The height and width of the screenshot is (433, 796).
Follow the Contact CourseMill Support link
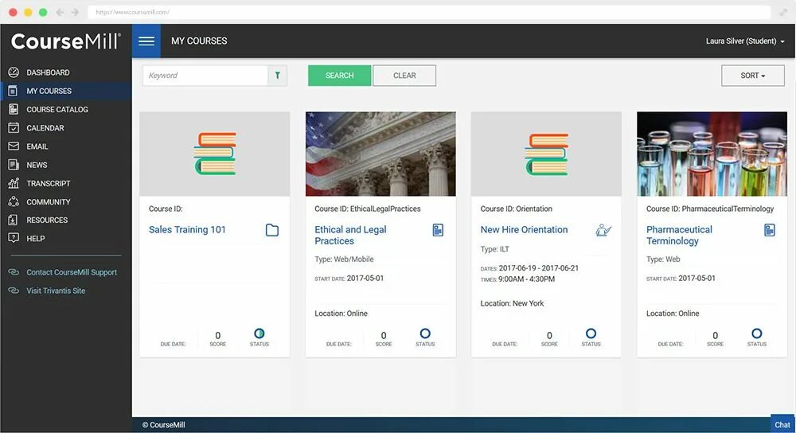pyautogui.click(x=72, y=272)
